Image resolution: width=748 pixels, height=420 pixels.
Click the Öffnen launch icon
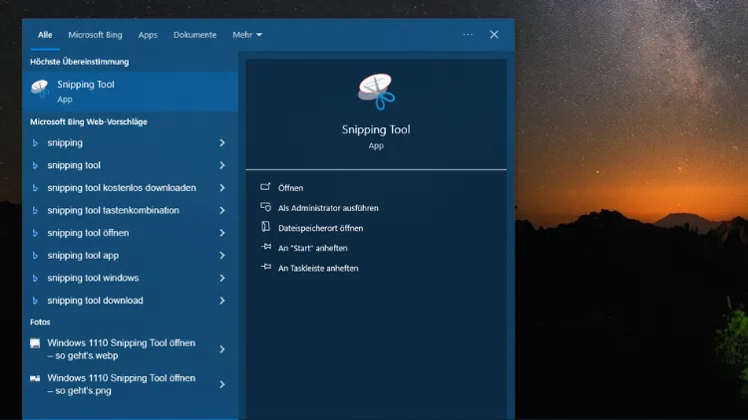265,187
